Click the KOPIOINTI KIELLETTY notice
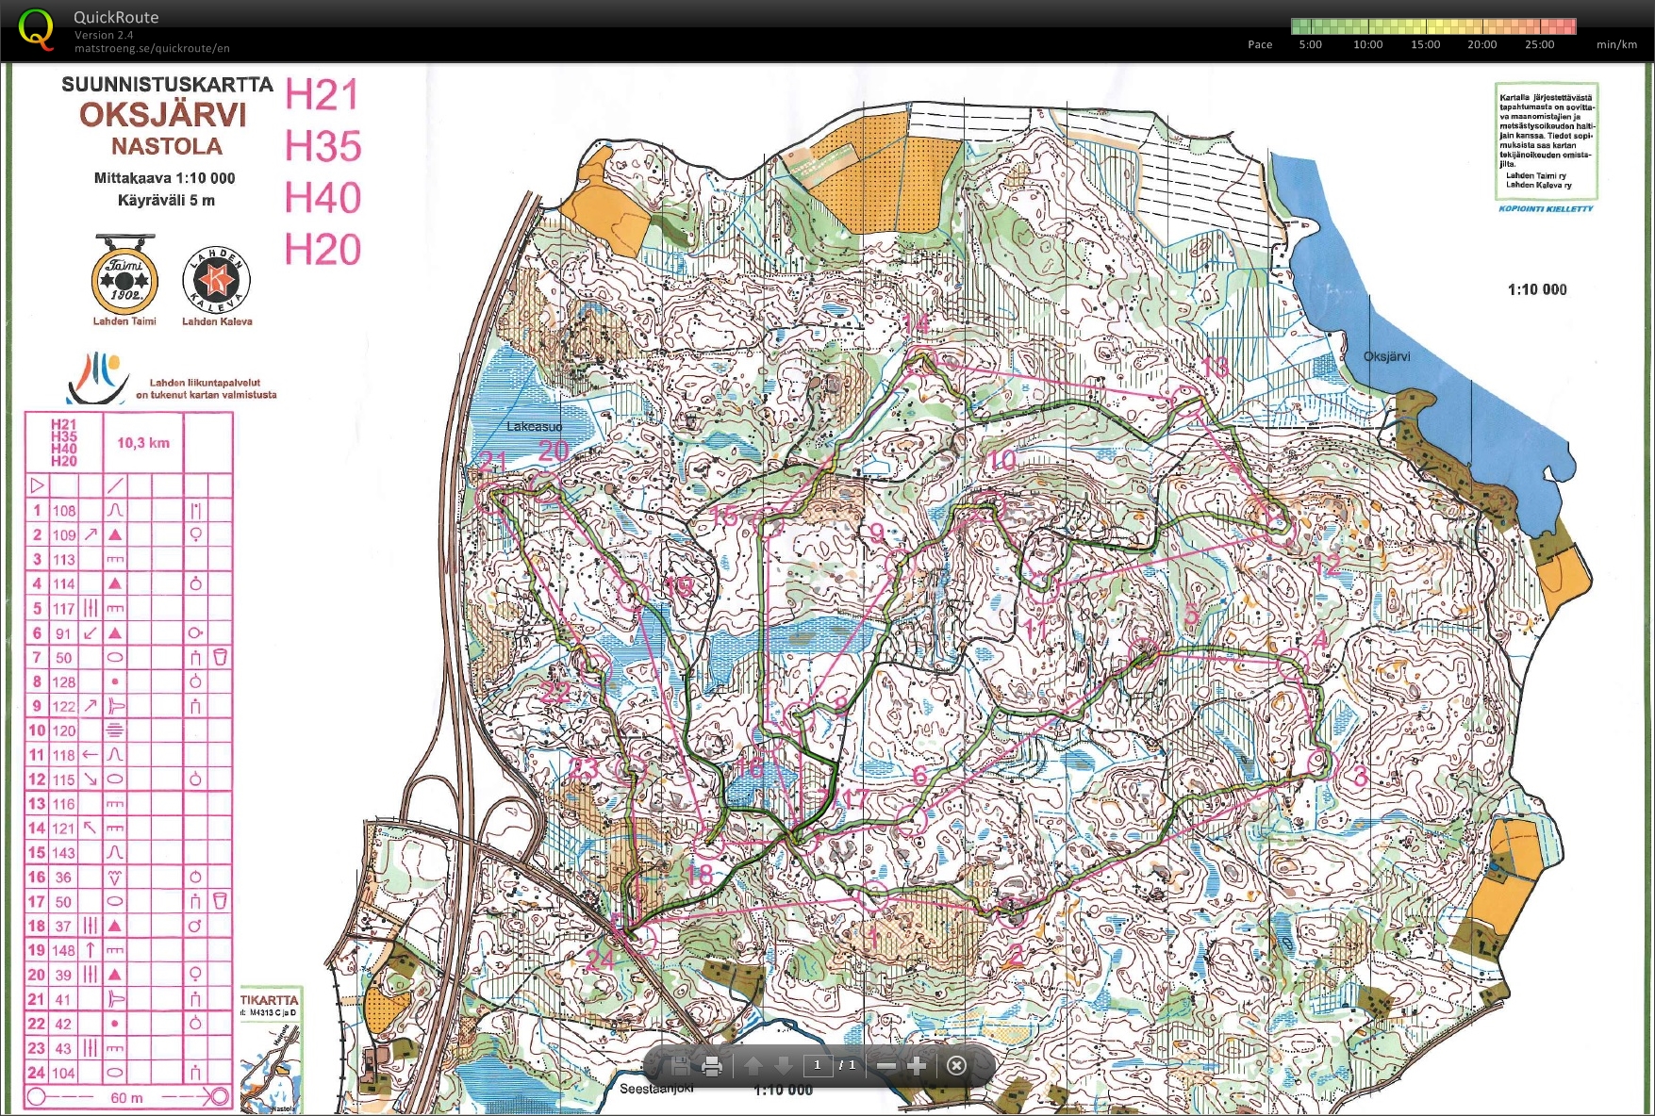The height and width of the screenshot is (1116, 1655). click(1546, 208)
